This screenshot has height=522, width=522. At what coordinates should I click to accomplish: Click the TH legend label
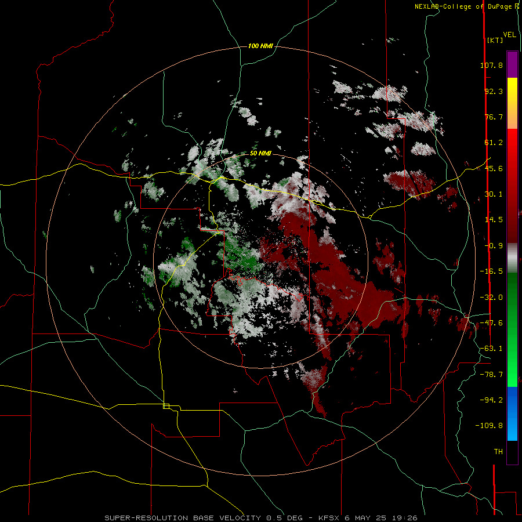pyautogui.click(x=498, y=452)
